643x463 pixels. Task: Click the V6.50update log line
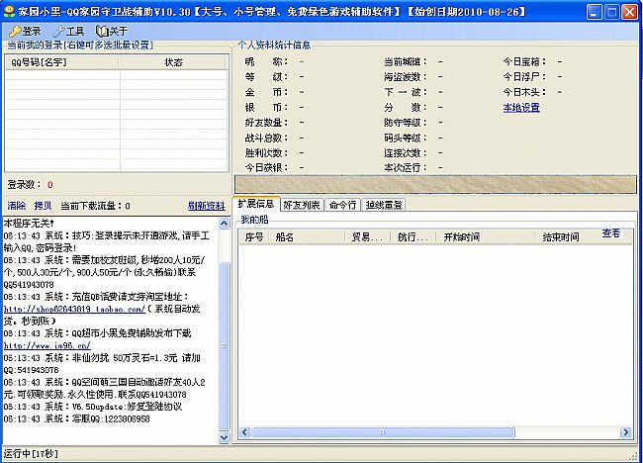point(93,407)
